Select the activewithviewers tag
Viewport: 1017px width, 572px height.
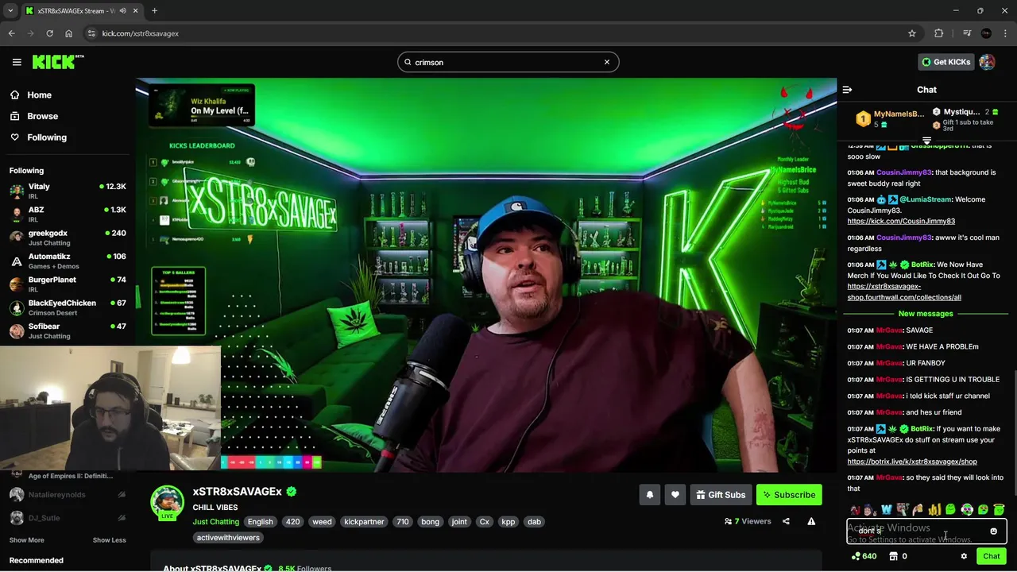[x=228, y=538]
